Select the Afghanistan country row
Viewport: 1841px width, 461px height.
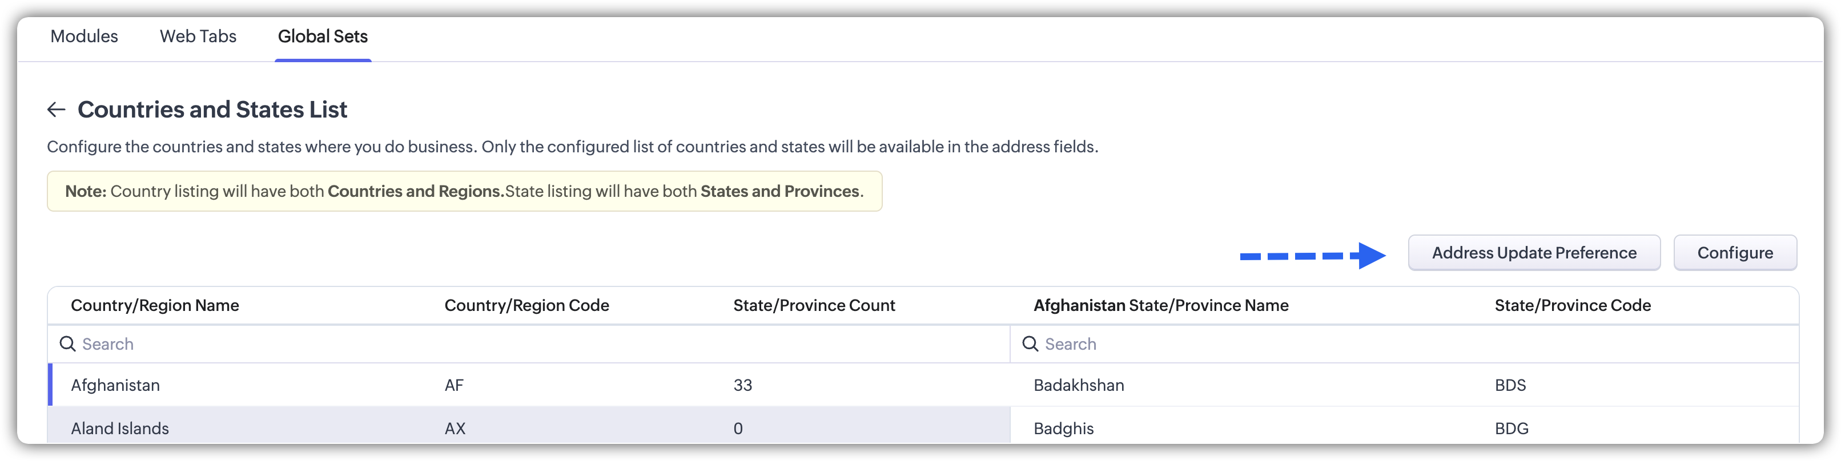coord(116,385)
